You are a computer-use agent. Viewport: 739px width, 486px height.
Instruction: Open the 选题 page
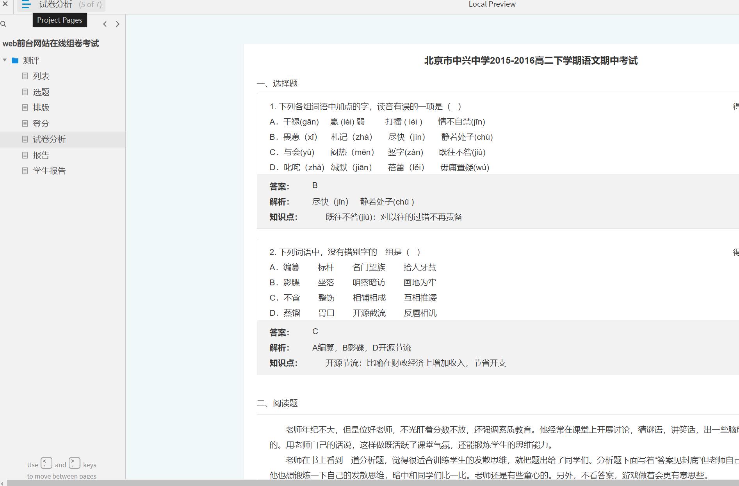41,92
